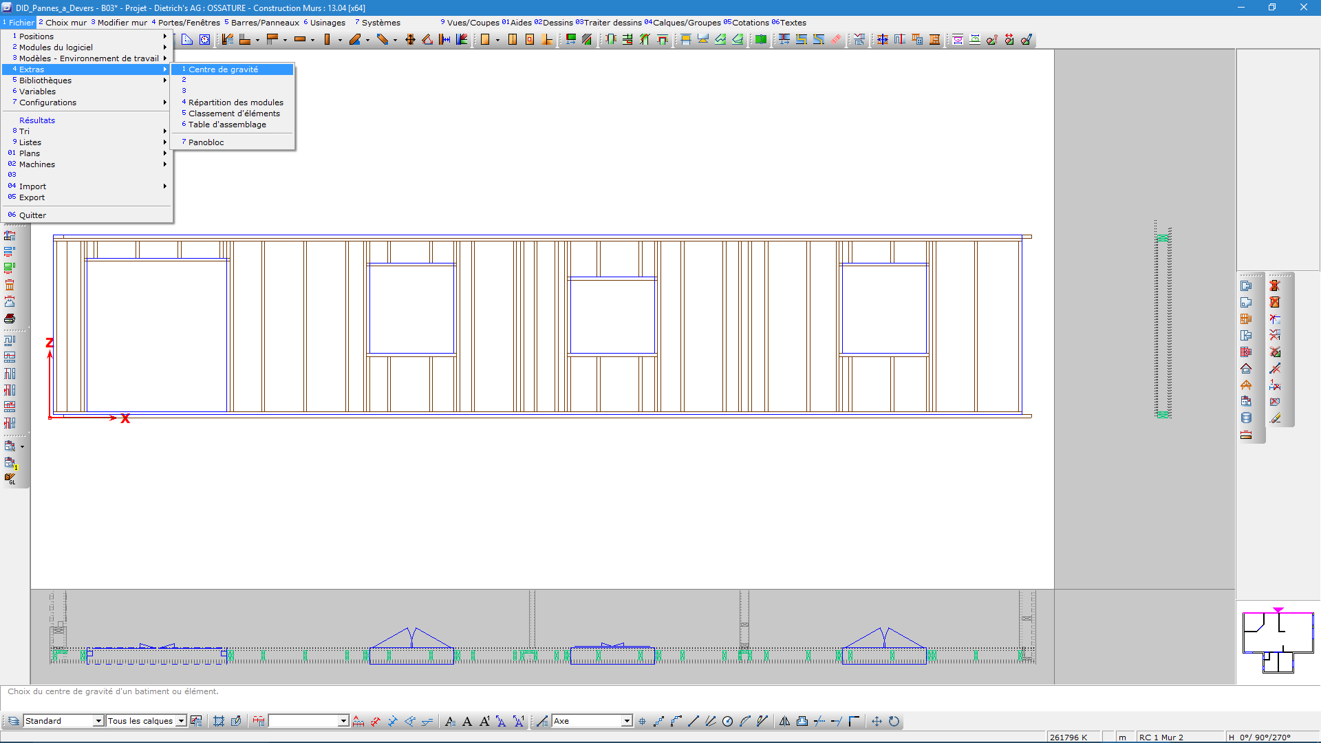Click the mirror tool icon
The image size is (1321, 743).
(784, 721)
